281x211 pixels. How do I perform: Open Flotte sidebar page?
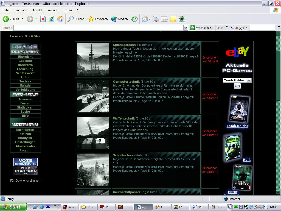25,77
